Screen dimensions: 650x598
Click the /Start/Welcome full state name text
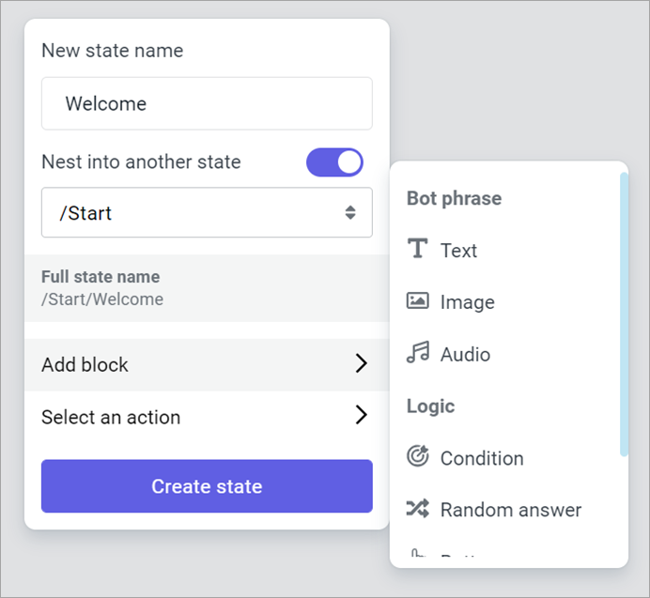102,299
